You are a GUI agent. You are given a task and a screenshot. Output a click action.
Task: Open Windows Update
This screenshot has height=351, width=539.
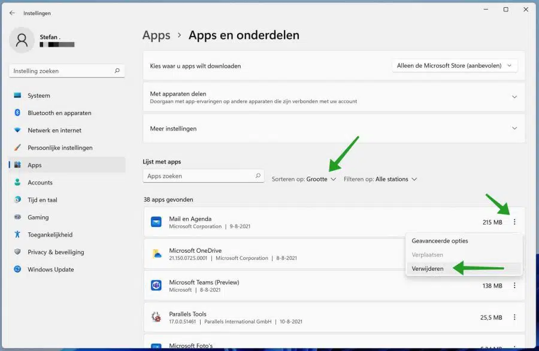pos(67,270)
